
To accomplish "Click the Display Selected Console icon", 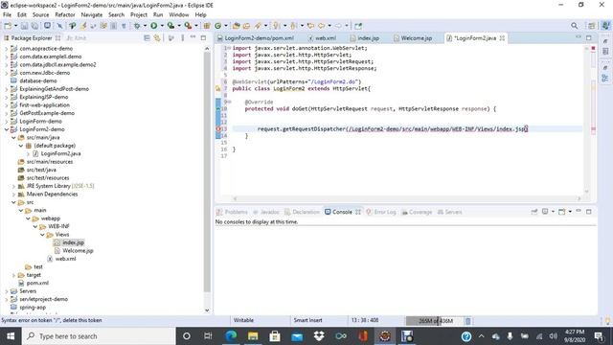I will point(545,212).
